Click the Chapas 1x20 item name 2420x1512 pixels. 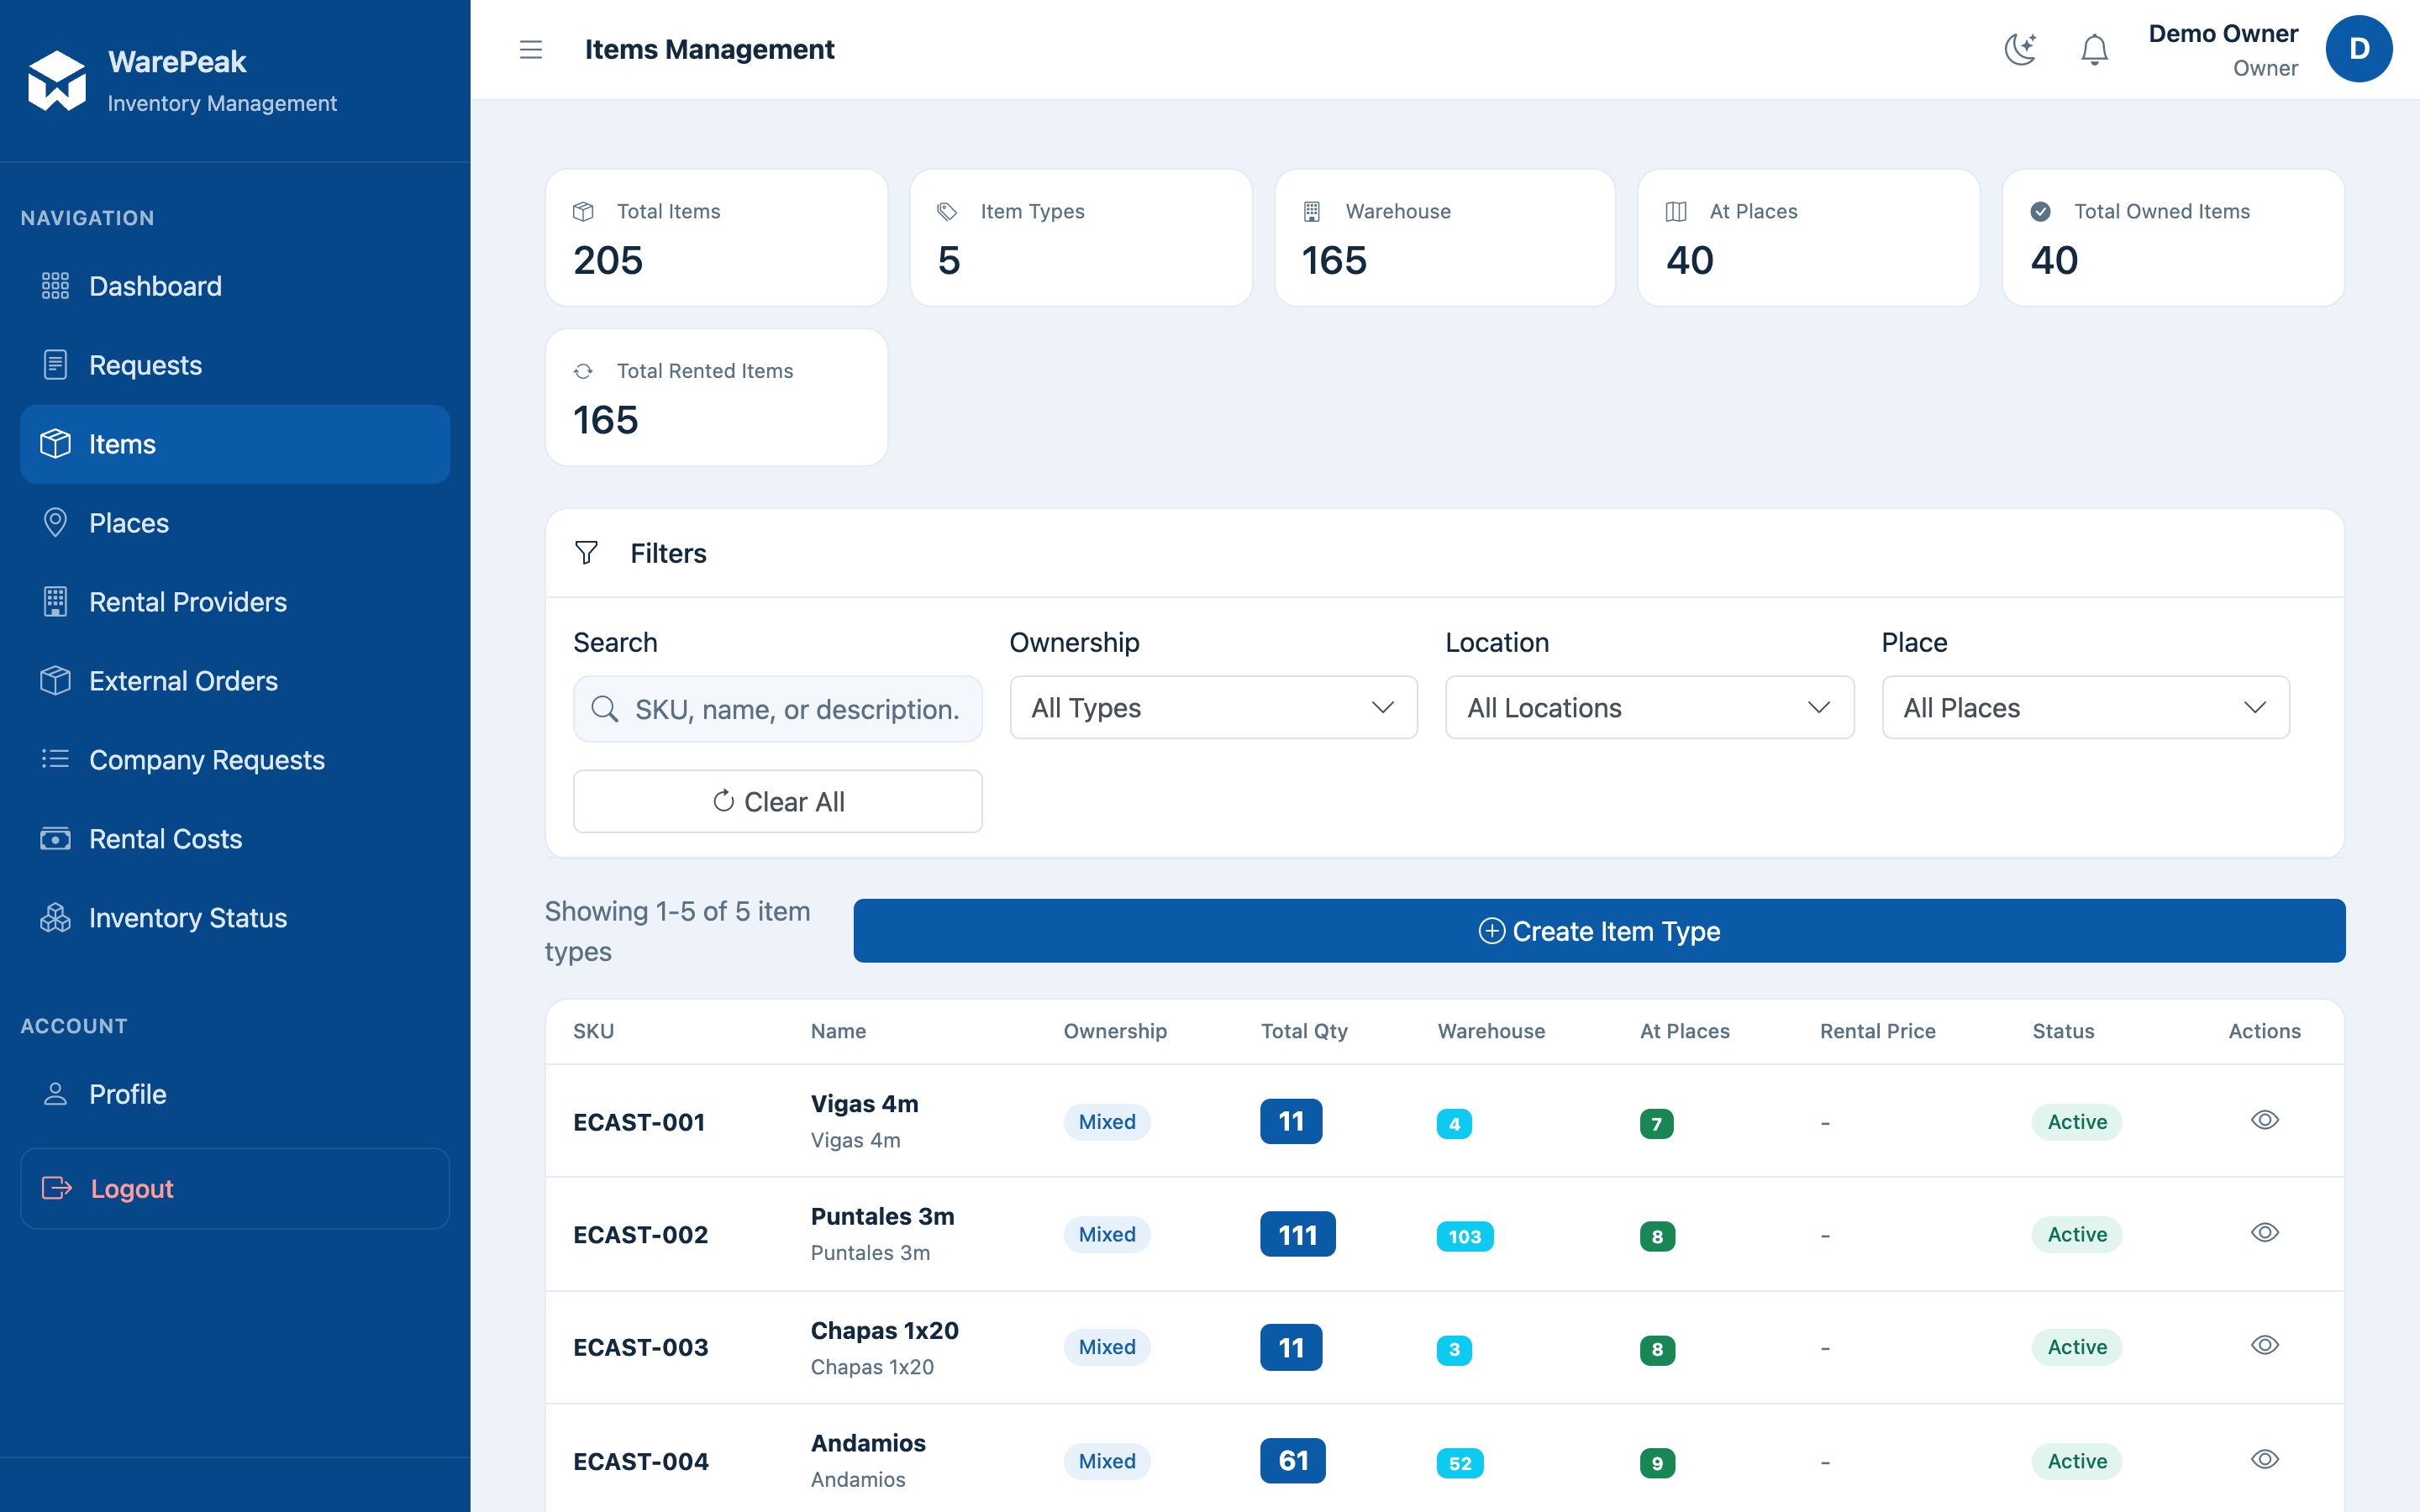(884, 1330)
